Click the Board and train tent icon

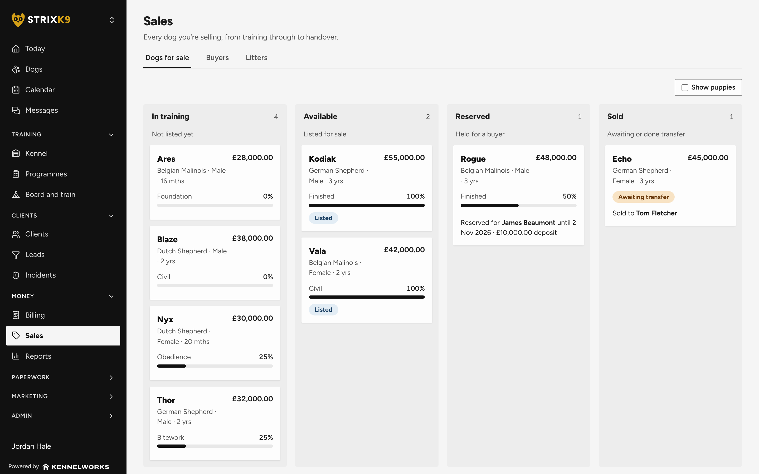16,194
